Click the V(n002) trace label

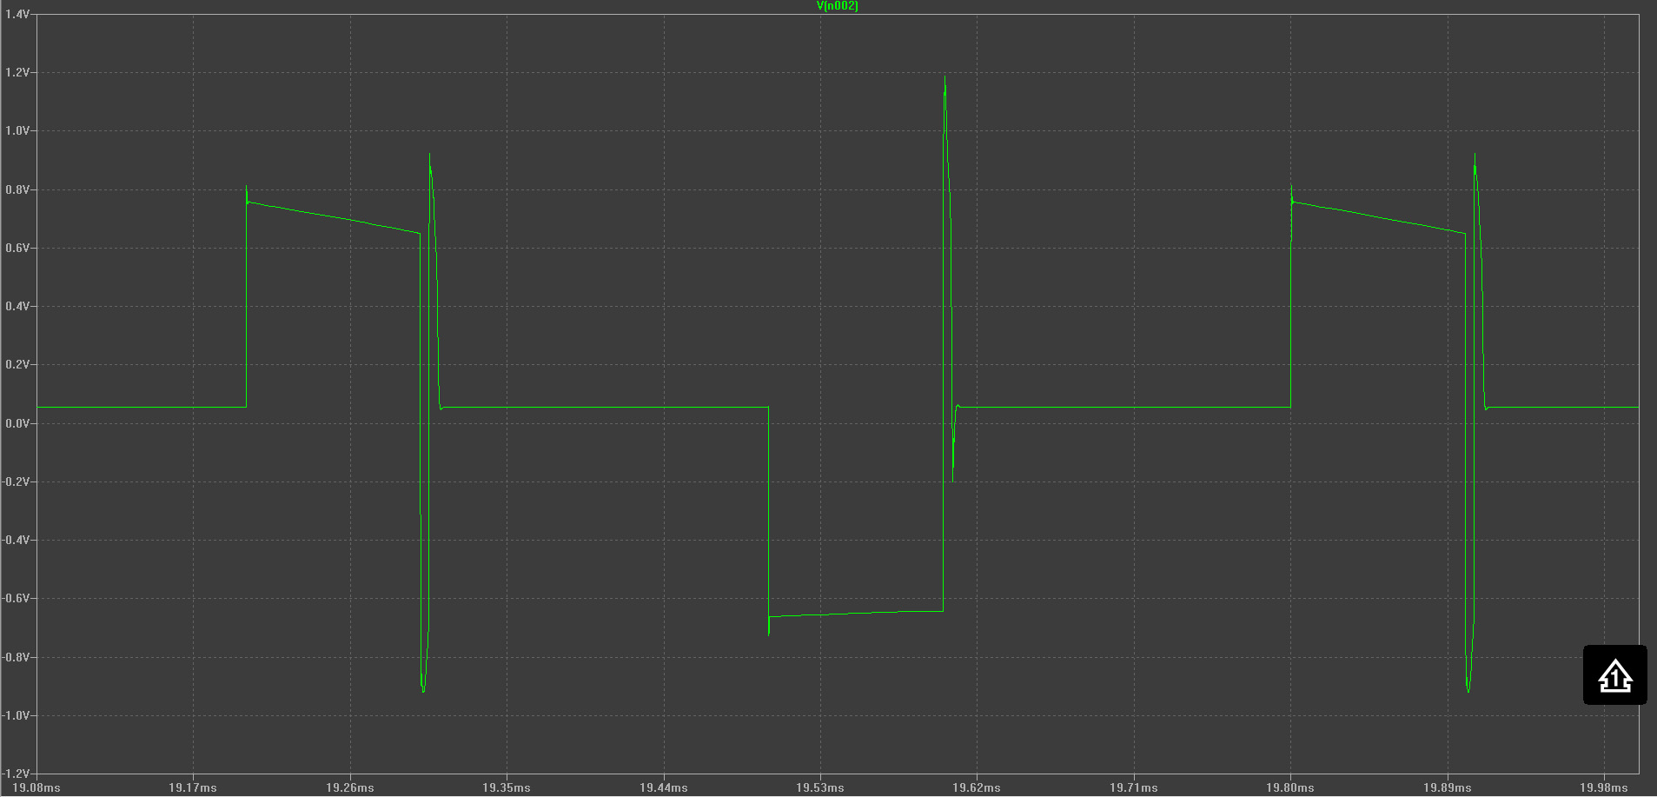tap(837, 6)
